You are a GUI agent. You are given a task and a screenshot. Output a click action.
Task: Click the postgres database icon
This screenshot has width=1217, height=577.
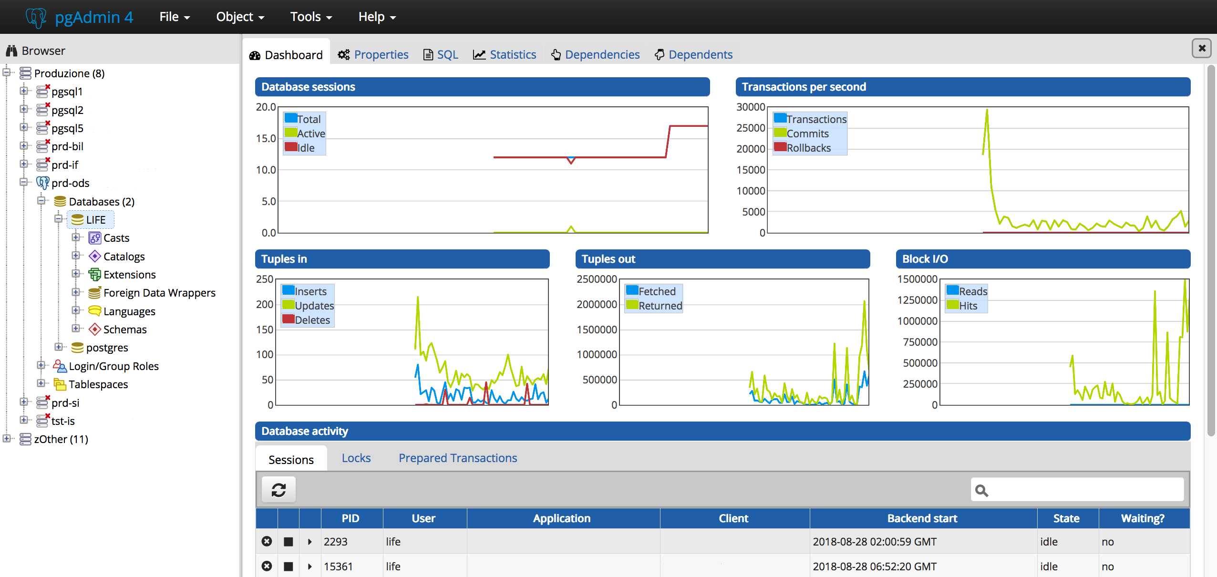point(77,348)
